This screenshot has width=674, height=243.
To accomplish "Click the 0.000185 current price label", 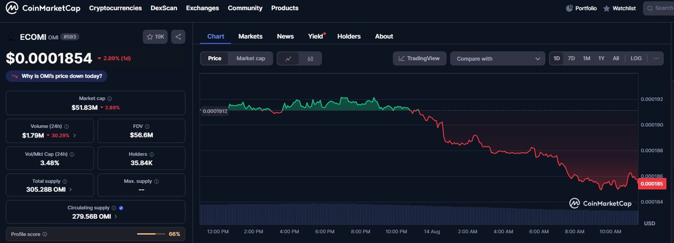I will click(652, 183).
